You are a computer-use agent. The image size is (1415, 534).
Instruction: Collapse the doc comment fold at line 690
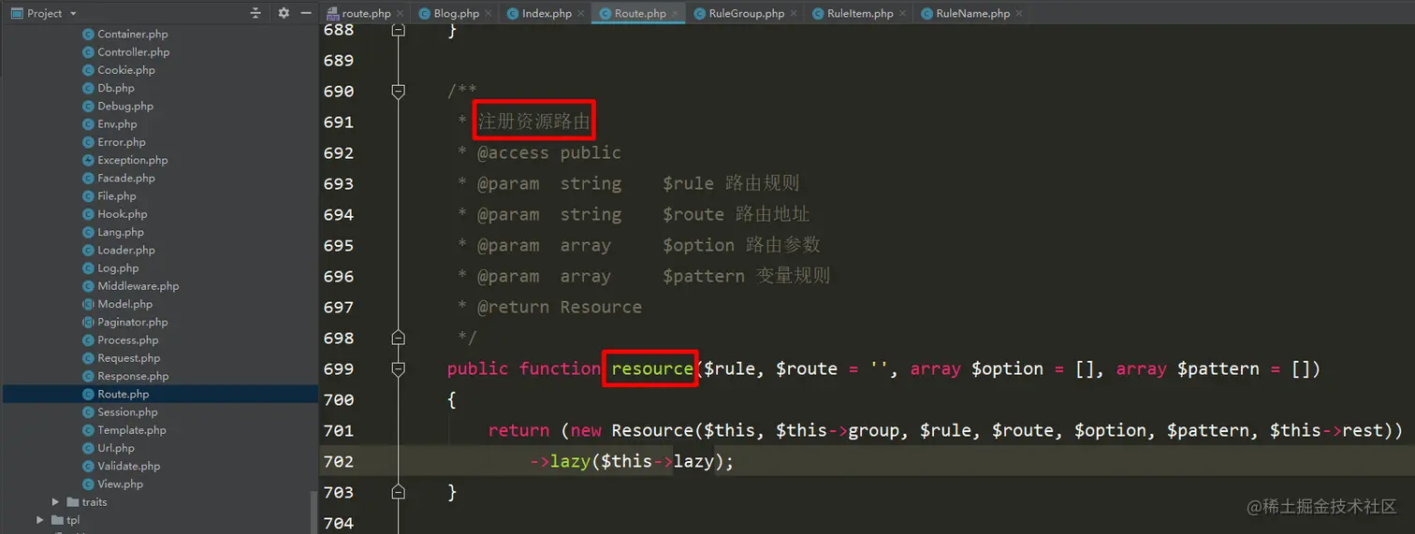(398, 91)
